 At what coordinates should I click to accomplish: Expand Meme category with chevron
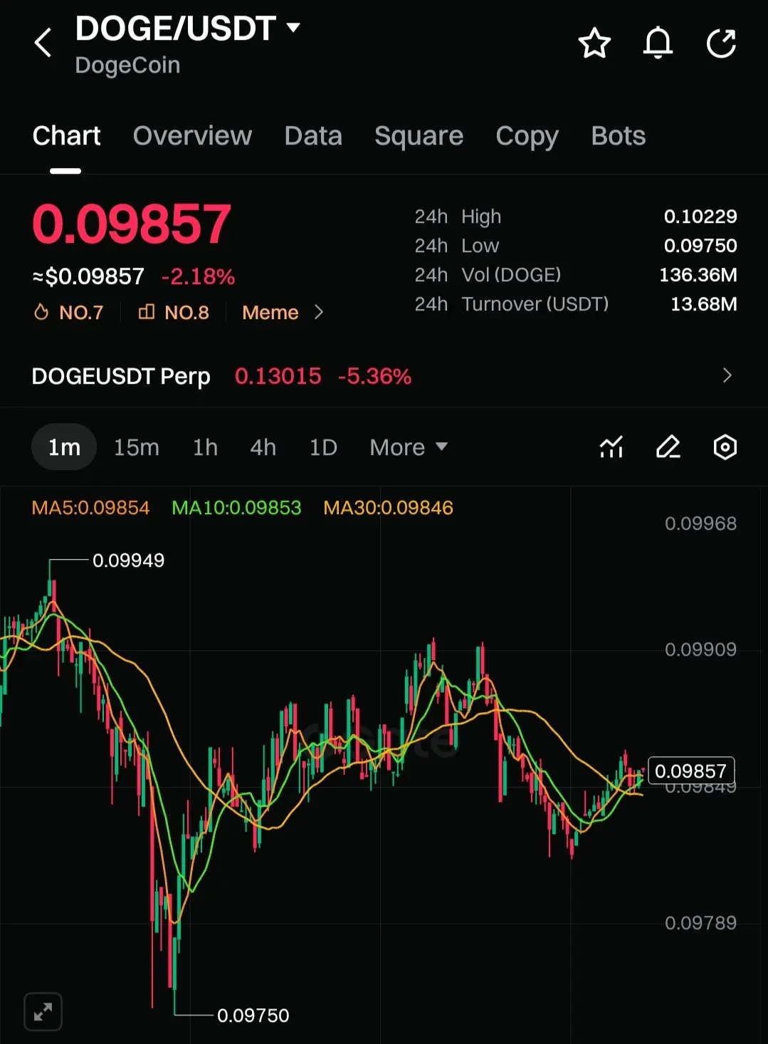pyautogui.click(x=319, y=313)
